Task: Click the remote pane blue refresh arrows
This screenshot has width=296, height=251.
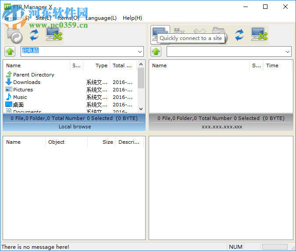Action: point(239,35)
